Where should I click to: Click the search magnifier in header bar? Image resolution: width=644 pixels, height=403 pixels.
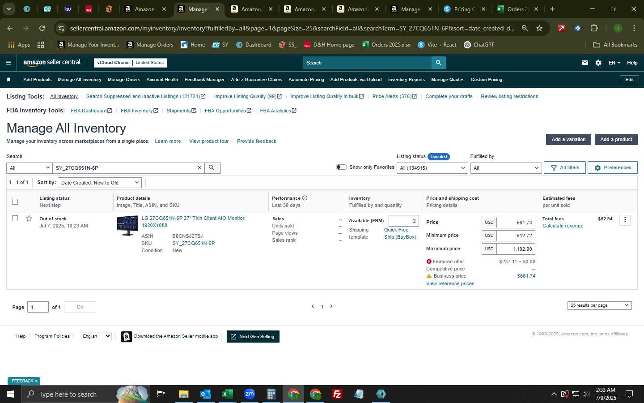439,63
